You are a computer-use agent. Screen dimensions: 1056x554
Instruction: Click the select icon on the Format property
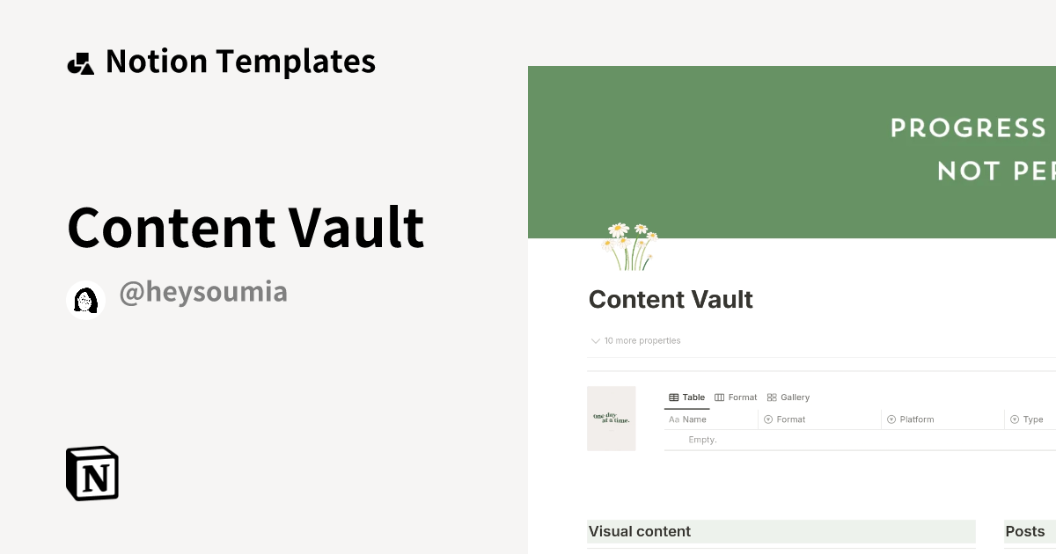point(769,419)
